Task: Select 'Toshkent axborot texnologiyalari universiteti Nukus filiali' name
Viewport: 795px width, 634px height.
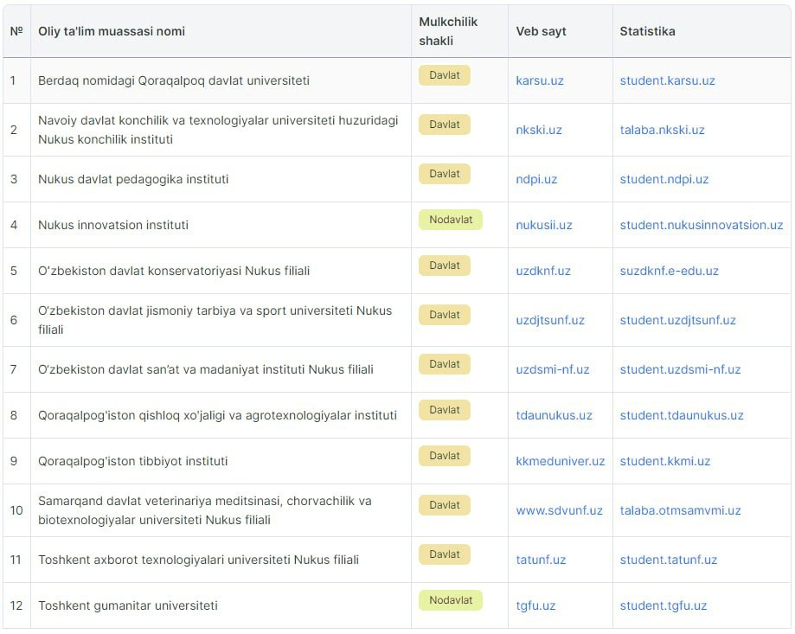Action: (198, 560)
